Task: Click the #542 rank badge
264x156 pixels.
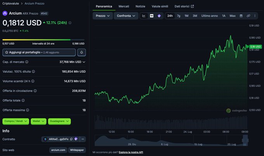Action: (44, 14)
